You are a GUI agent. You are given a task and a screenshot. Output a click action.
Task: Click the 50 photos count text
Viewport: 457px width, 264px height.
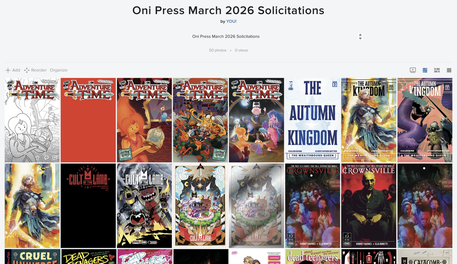218,50
